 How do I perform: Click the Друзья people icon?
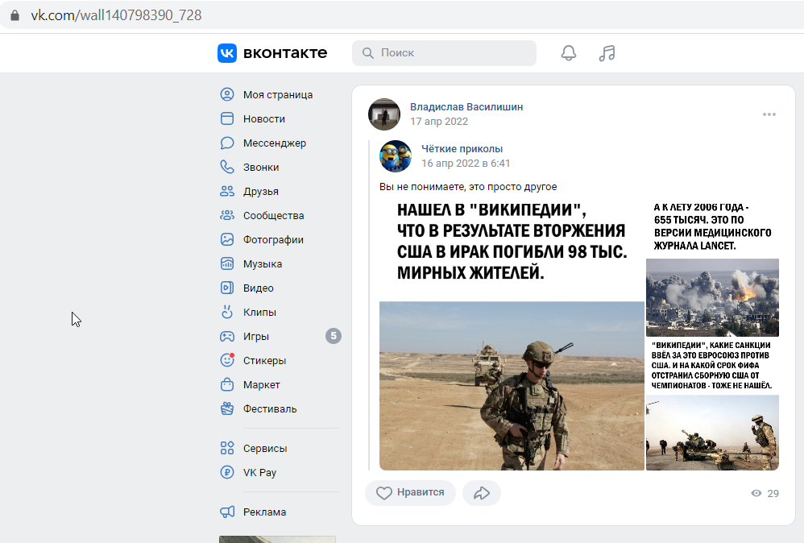(x=227, y=191)
